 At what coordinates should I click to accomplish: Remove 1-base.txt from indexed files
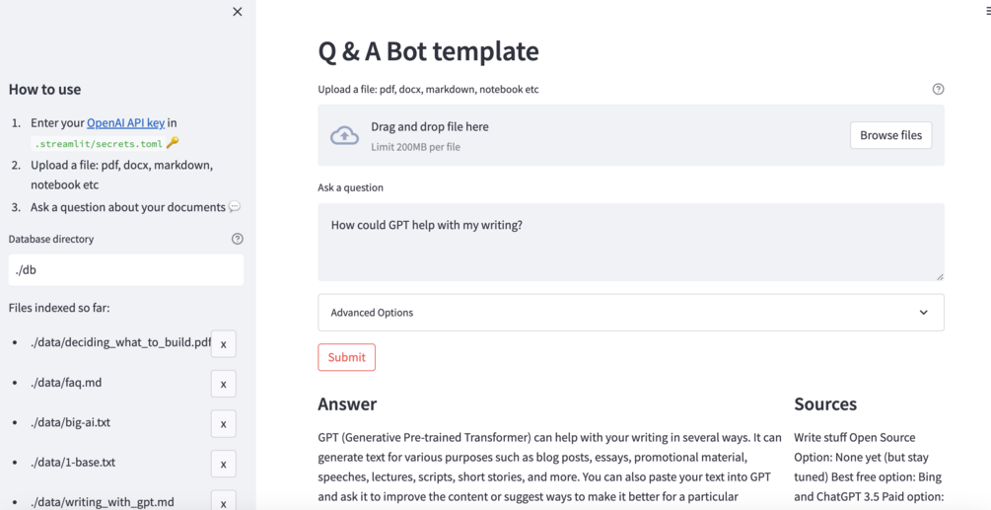(224, 464)
